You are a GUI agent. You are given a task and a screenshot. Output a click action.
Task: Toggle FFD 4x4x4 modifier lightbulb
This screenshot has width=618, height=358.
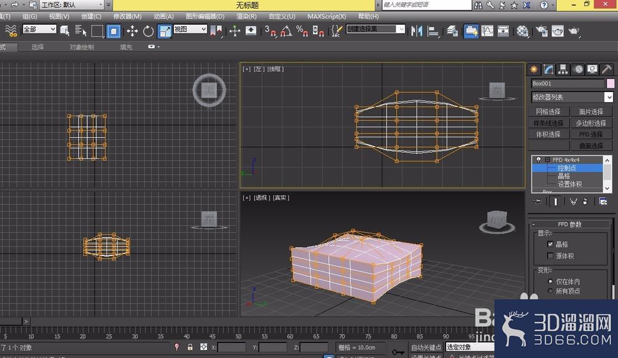pyautogui.click(x=538, y=160)
